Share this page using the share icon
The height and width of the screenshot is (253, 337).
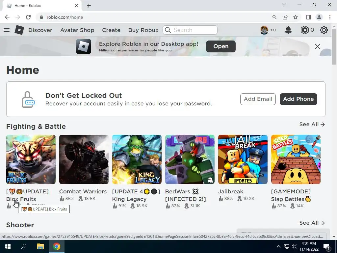[285, 17]
